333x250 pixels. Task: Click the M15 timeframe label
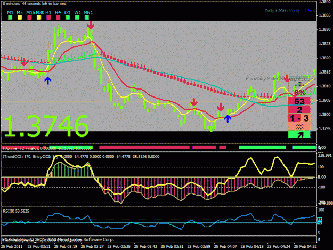tap(30, 13)
